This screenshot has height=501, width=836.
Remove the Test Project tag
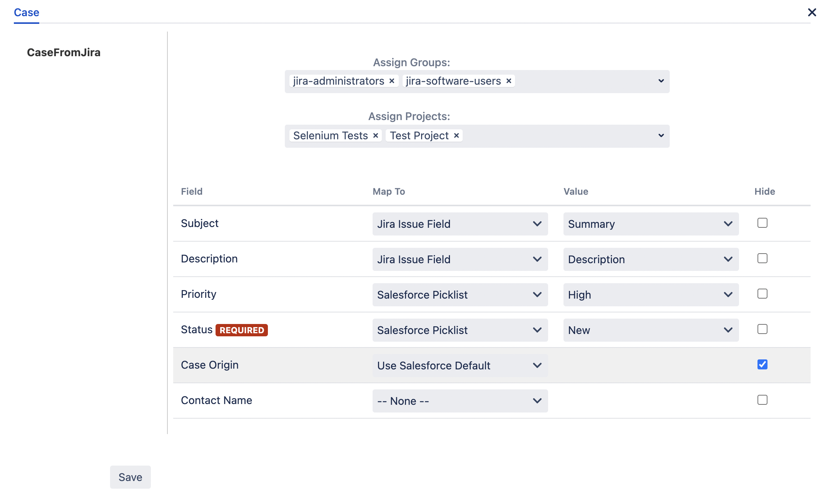click(456, 135)
